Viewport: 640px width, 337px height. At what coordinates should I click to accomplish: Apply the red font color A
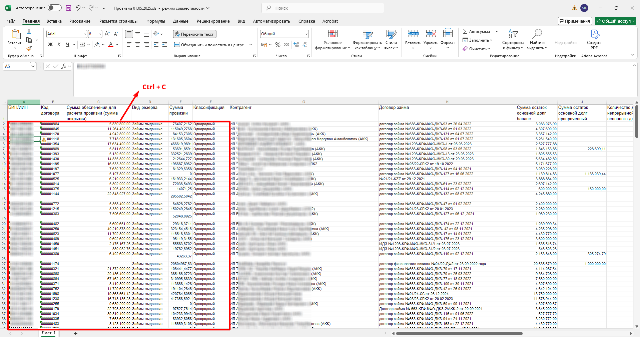pos(111,45)
